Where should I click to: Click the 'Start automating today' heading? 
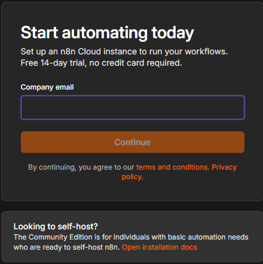[x=107, y=33]
